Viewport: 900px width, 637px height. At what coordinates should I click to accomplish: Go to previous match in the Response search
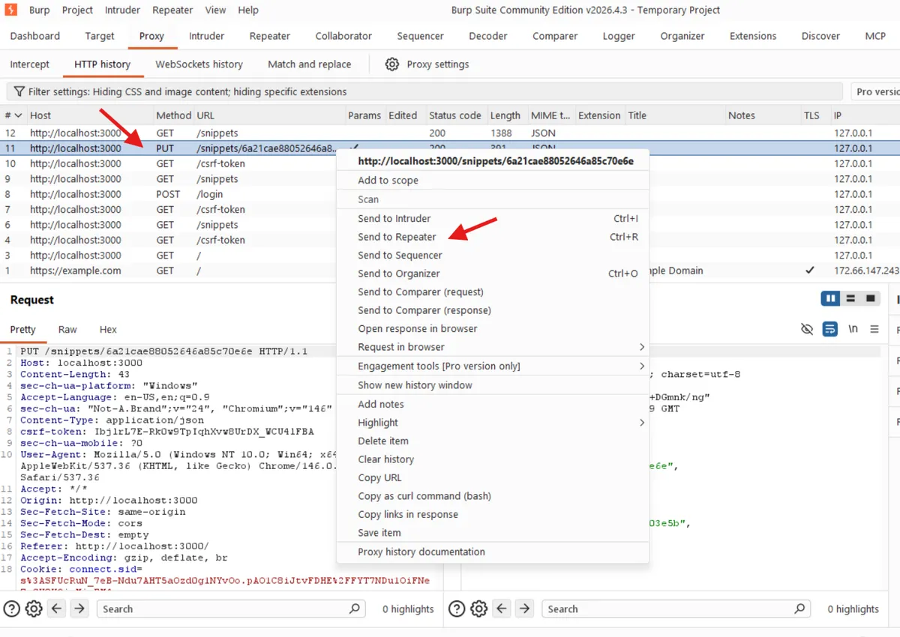click(x=502, y=609)
